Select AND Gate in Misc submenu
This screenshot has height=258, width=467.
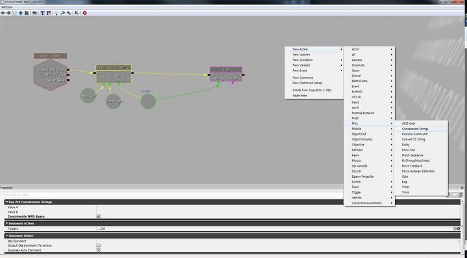pos(421,124)
